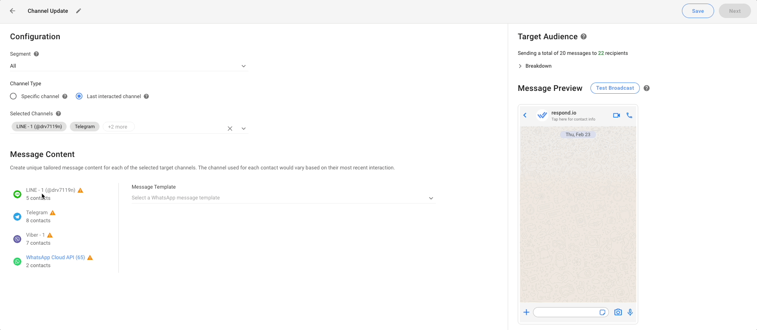
Task: Click the Test Broadcast button
Action: point(615,88)
